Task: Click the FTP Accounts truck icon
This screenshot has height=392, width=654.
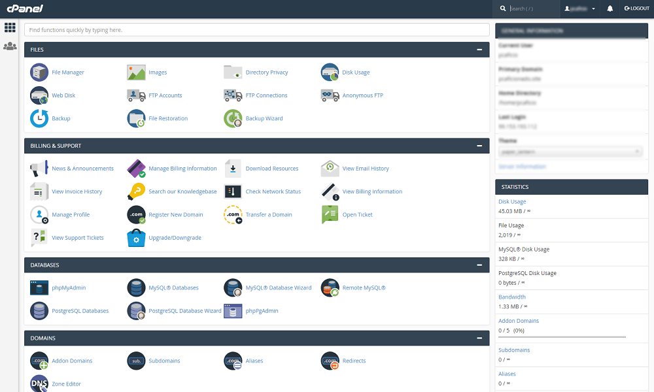Action: click(136, 95)
